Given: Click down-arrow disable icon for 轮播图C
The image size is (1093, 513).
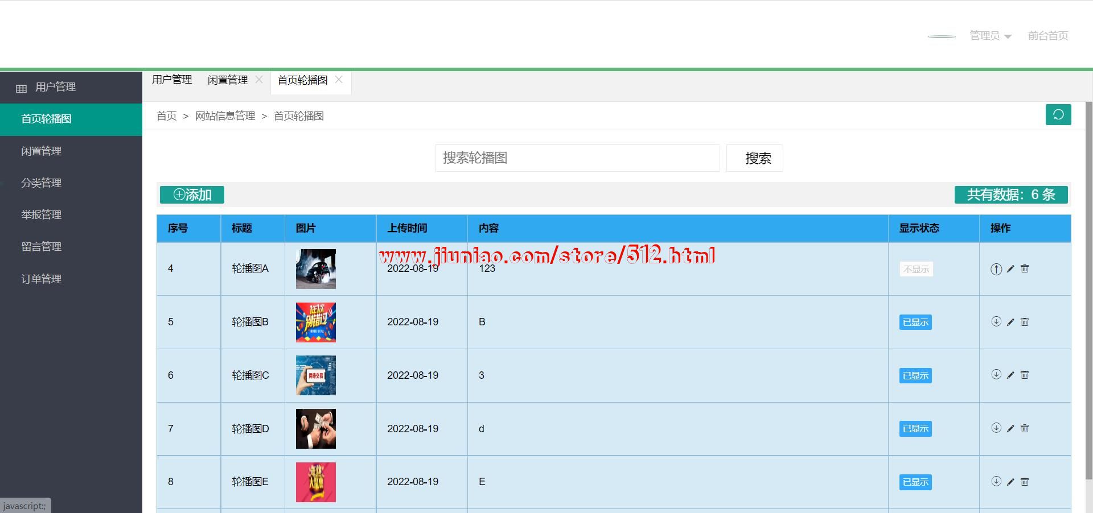Looking at the screenshot, I should click(x=996, y=375).
